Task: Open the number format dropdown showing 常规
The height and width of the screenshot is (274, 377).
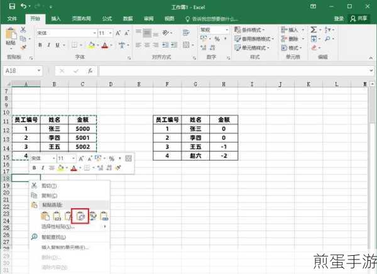Action: (x=227, y=30)
